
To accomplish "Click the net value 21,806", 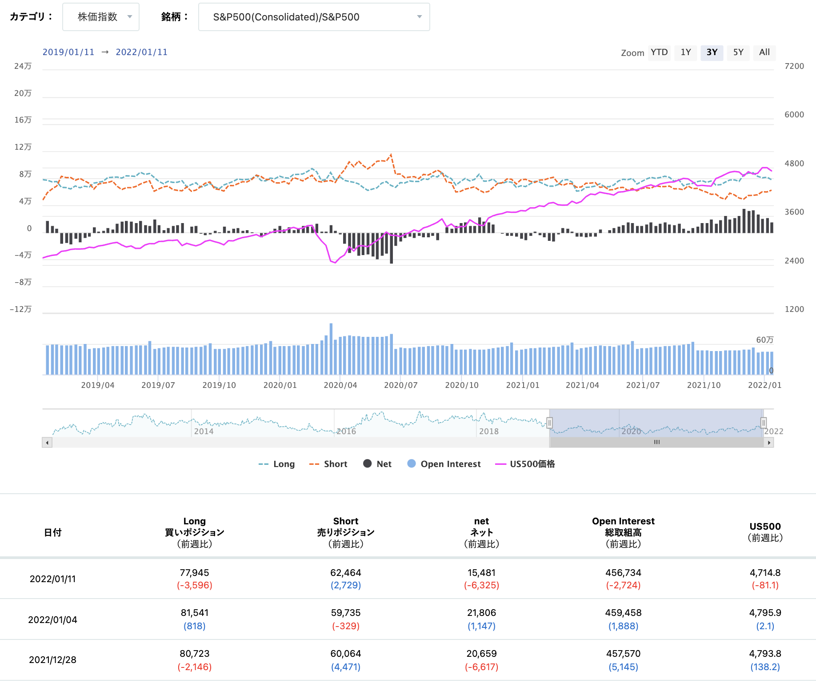I will pos(481,613).
